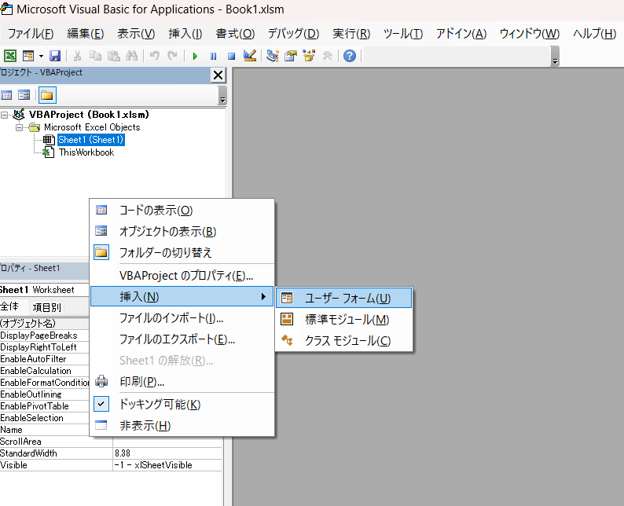Click the View Microsoft Excel icon
This screenshot has height=506, width=624.
[x=10, y=56]
